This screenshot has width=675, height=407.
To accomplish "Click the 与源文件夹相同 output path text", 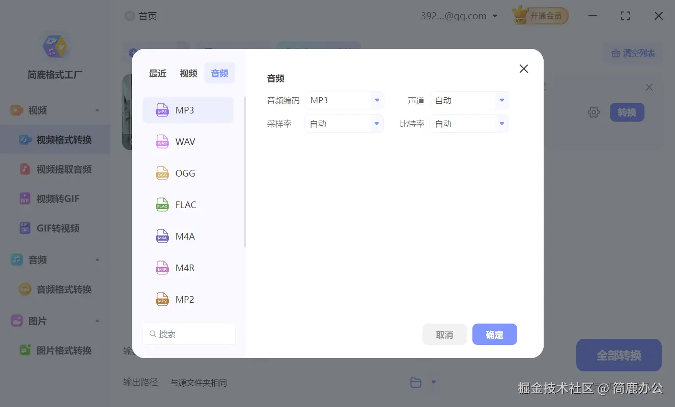I will (x=199, y=383).
